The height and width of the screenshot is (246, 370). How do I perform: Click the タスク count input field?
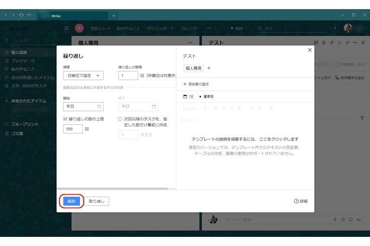coord(128,135)
